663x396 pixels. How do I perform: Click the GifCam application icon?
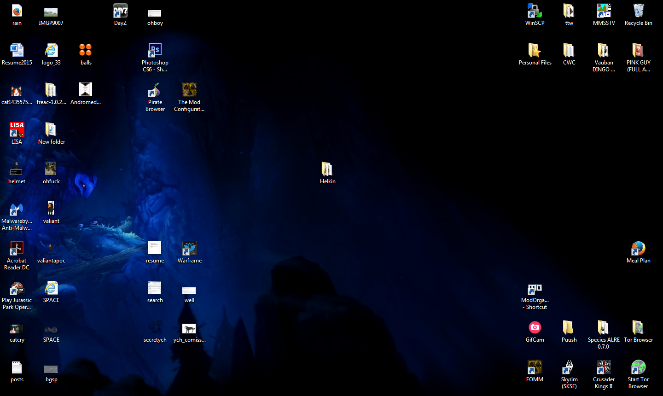tap(535, 327)
